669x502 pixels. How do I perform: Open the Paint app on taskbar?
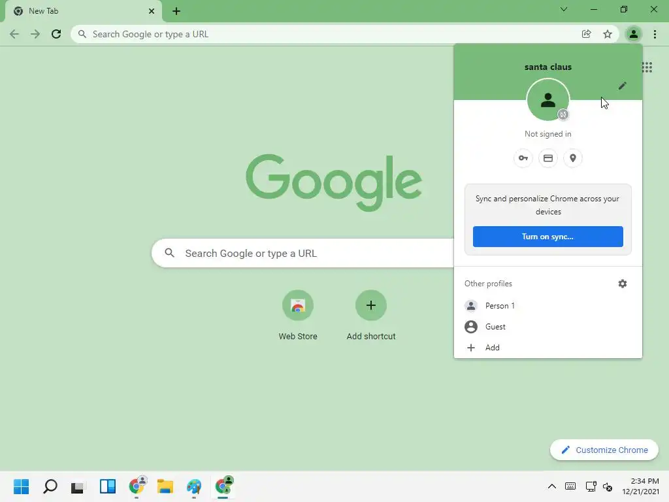pyautogui.click(x=193, y=486)
